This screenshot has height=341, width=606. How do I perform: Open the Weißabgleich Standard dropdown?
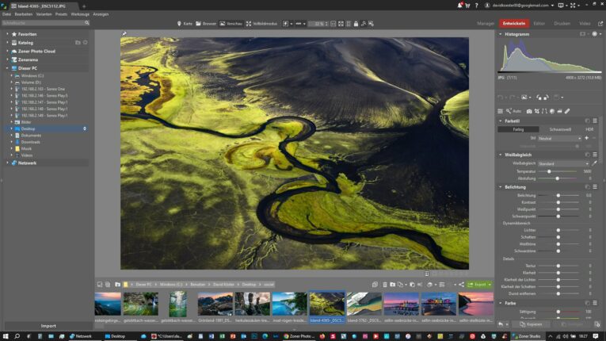coord(562,163)
